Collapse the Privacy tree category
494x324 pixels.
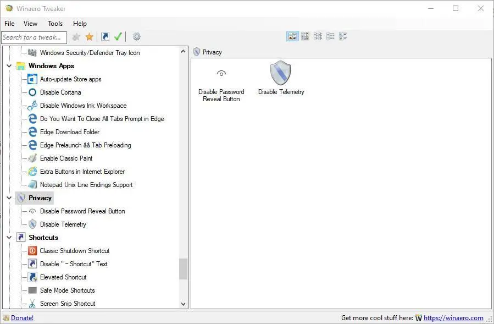pos(9,198)
